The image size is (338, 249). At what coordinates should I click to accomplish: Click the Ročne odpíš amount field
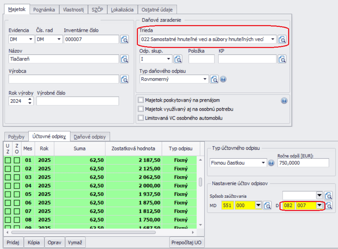point(303,163)
